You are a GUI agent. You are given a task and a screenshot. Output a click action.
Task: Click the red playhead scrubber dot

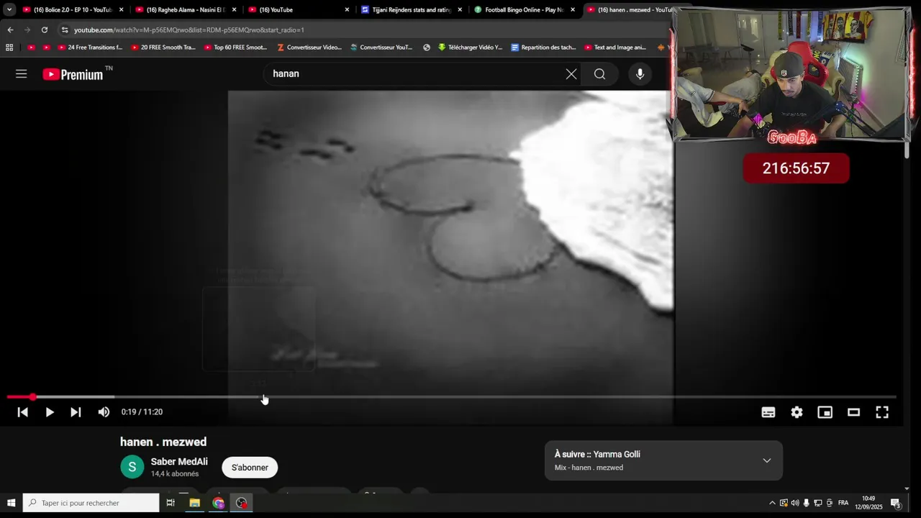[32, 397]
